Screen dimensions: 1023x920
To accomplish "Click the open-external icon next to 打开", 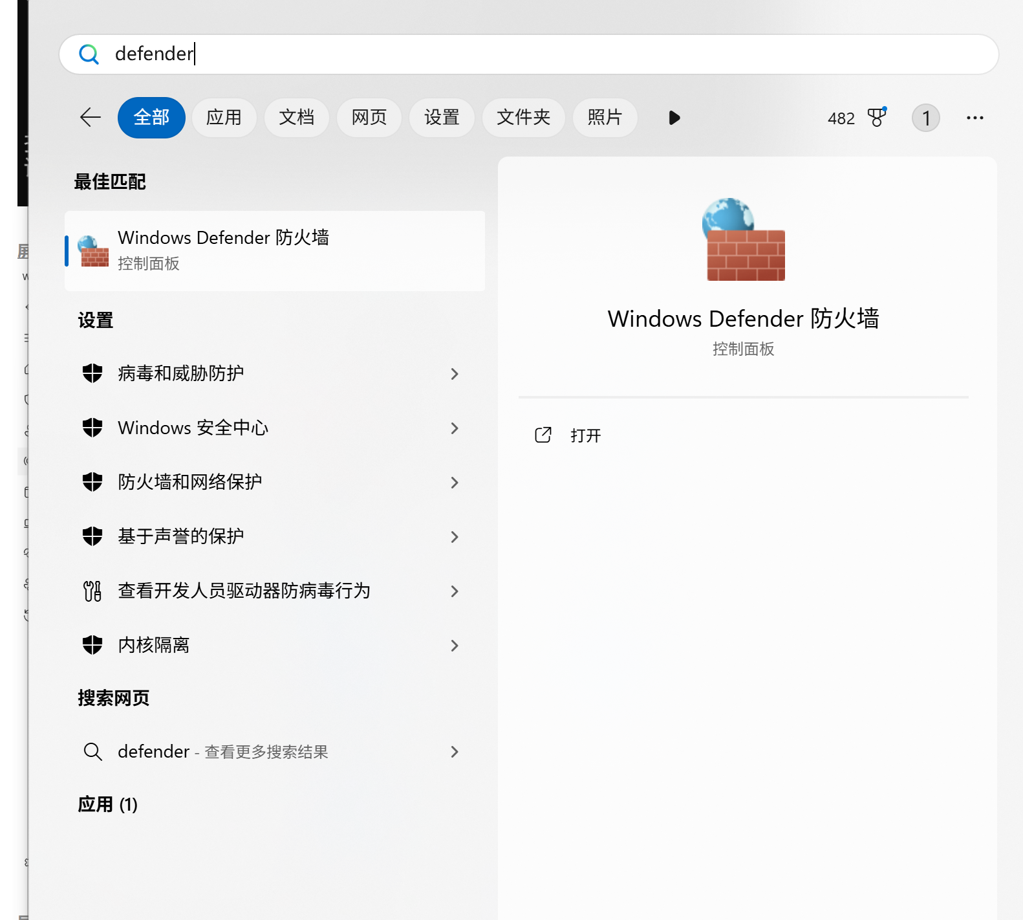I will pos(543,435).
